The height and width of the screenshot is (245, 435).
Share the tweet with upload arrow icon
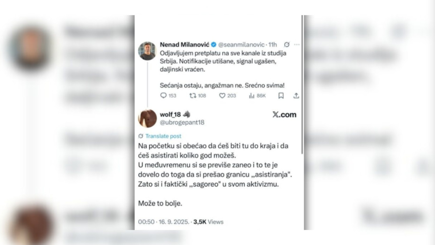[x=296, y=96]
